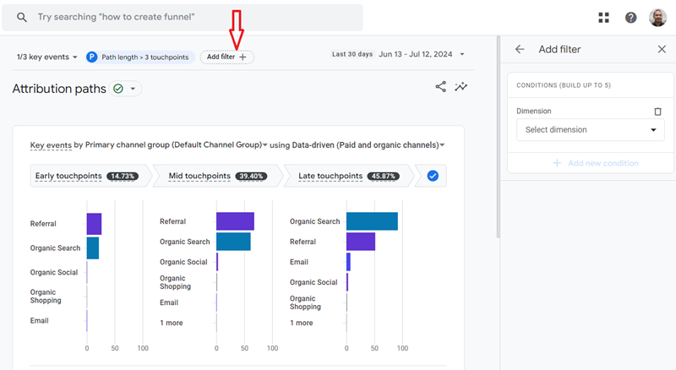Viewport: 676px width, 370px height.
Task: Click the Mid touchpoints Referral bar
Action: tap(235, 221)
